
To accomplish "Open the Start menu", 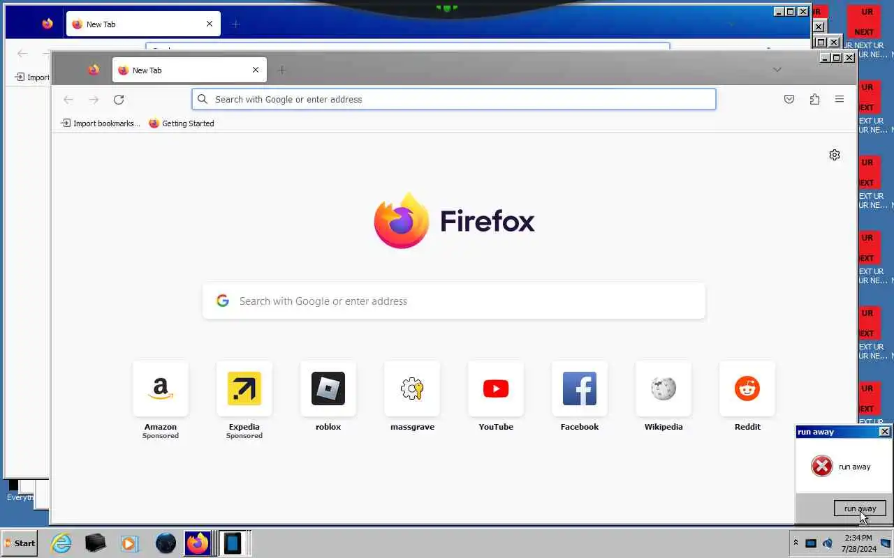I will (20, 543).
